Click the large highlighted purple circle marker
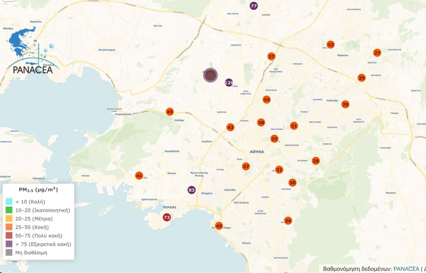The width and height of the screenshot is (426, 273). [211, 75]
